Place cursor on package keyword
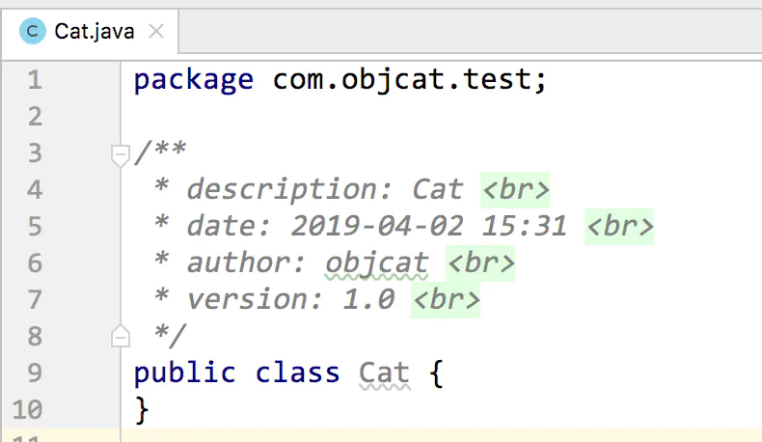This screenshot has width=762, height=442. 194,80
